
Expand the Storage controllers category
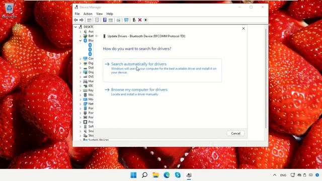80,135
